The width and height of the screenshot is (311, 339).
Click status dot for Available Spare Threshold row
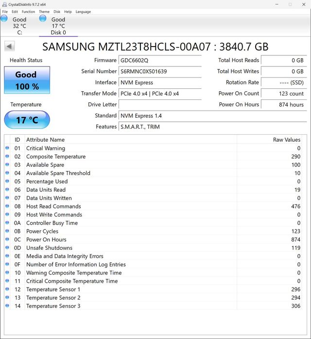point(7,173)
